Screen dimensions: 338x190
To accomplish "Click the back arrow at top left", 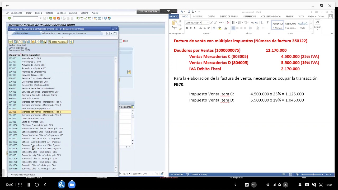I will 7,6.
